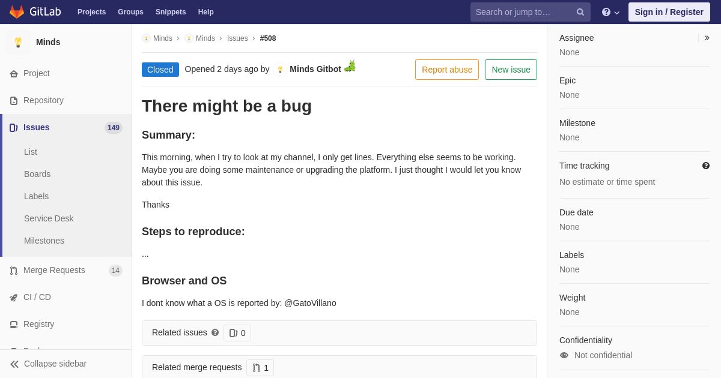Open the Groups menu

(130, 12)
